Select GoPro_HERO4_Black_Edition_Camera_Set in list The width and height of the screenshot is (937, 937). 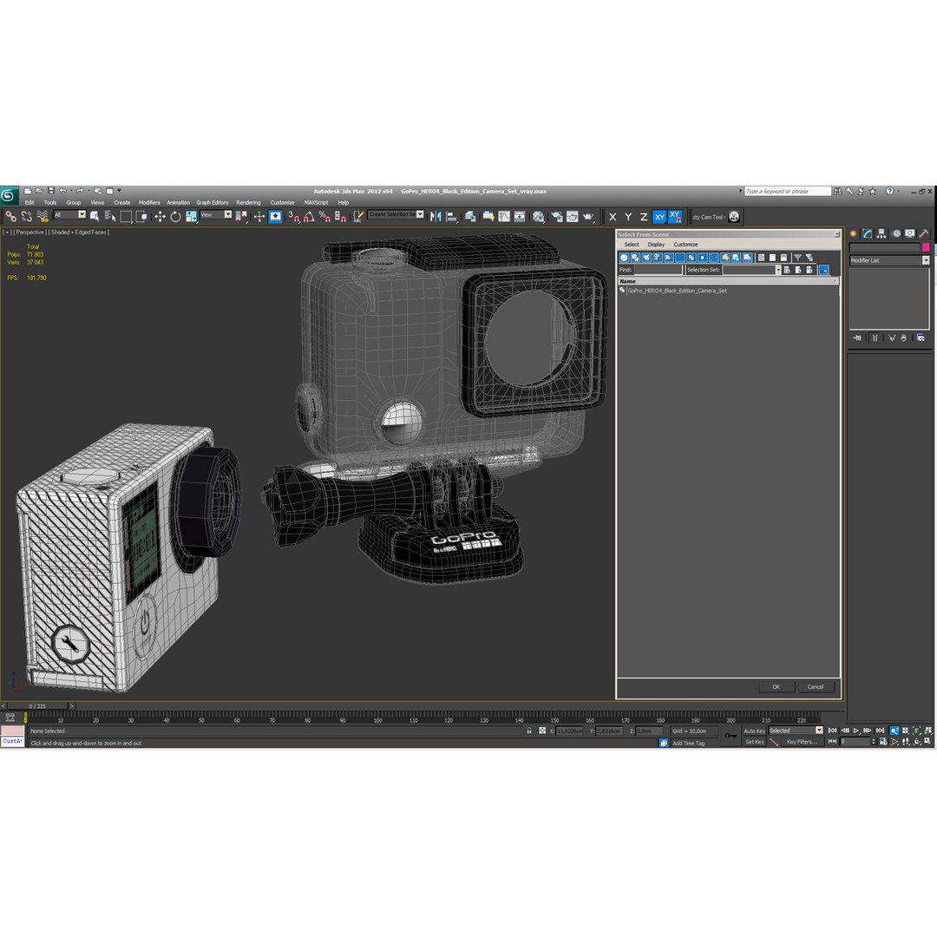(677, 291)
